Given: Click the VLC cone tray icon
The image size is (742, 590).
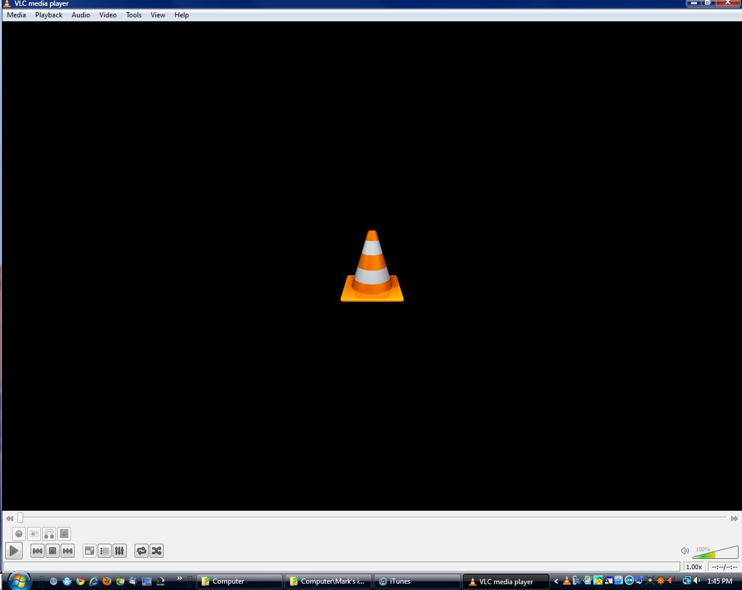Looking at the screenshot, I should coord(566,581).
